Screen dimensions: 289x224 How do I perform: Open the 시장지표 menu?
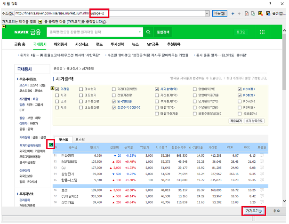tap(81, 44)
